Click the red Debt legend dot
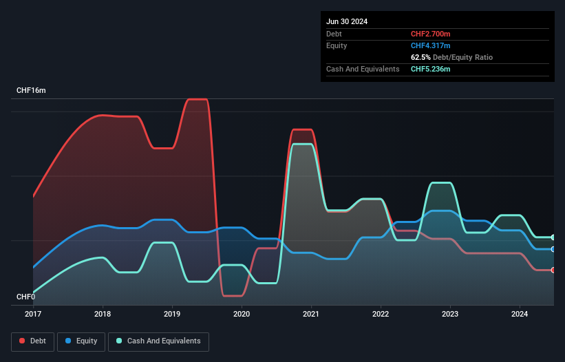The image size is (565, 362). [x=22, y=341]
